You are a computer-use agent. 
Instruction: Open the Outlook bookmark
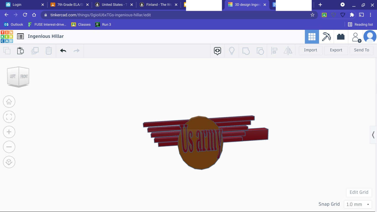coord(14,25)
